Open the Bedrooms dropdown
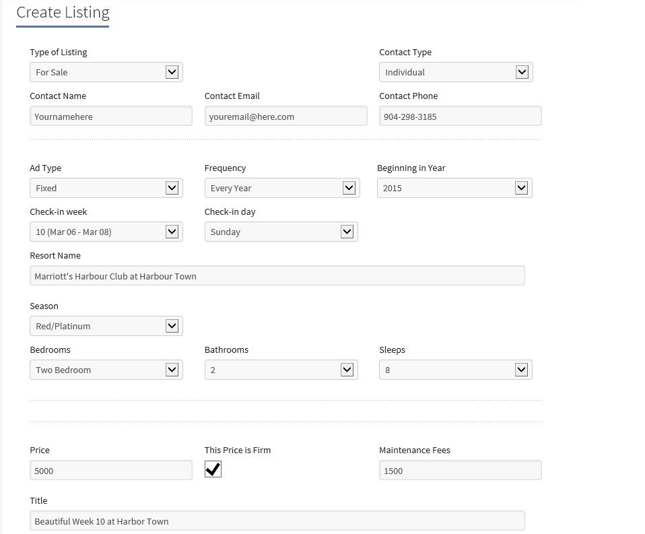645x534 pixels. pyautogui.click(x=106, y=370)
